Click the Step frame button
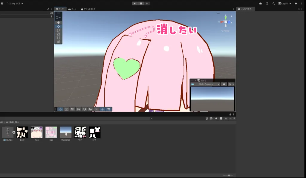Viewport: 306px width, 178px height. click(147, 3)
